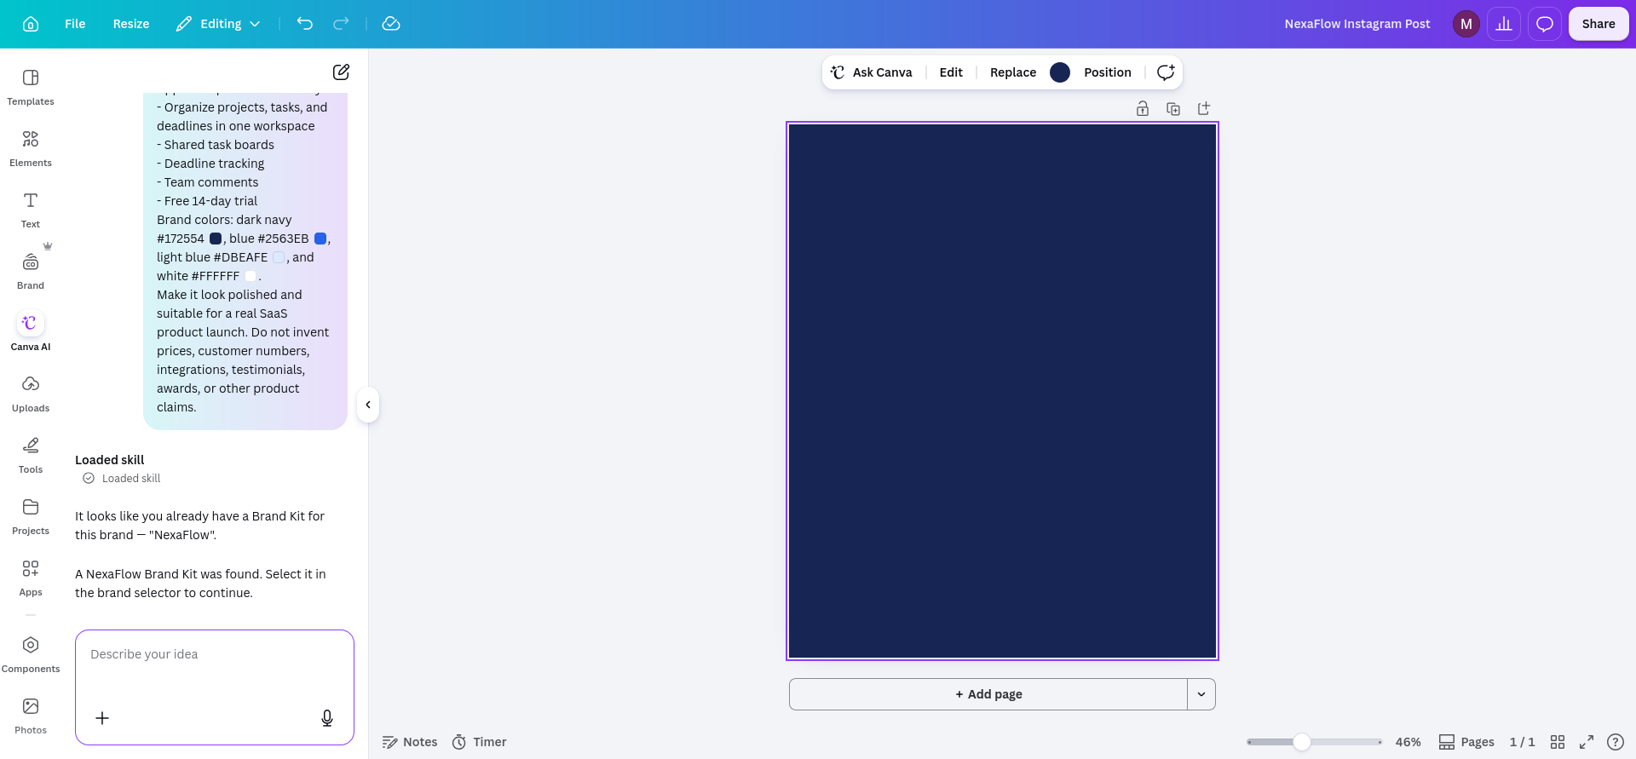Open the Elements panel
The image size is (1636, 759).
[31, 148]
